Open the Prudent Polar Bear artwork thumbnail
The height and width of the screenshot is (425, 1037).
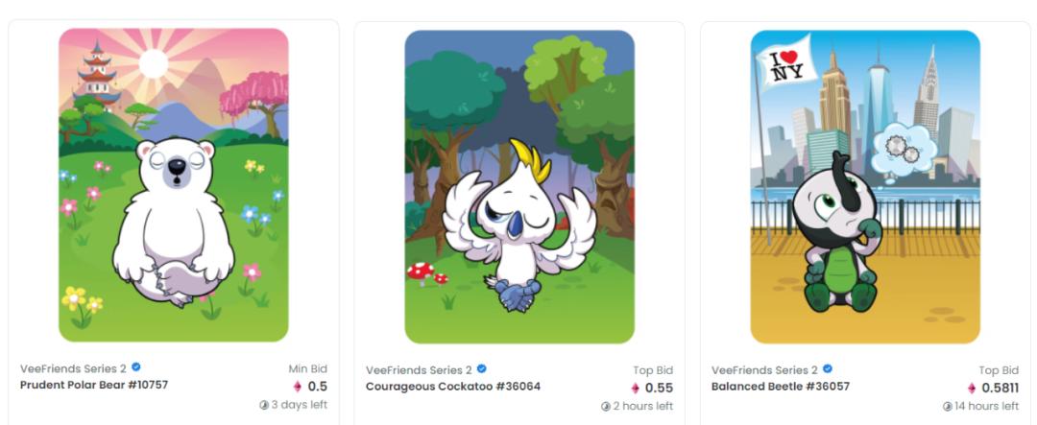pyautogui.click(x=173, y=185)
